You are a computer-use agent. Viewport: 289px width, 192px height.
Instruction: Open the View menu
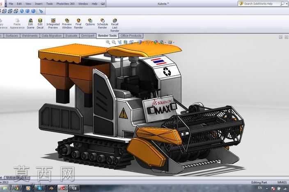[x=28, y=4]
